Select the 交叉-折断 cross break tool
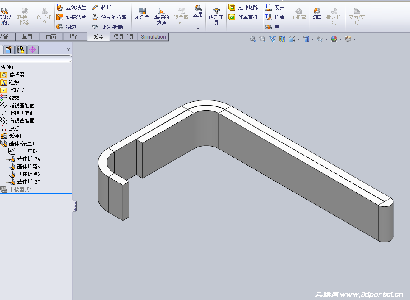 coord(107,27)
